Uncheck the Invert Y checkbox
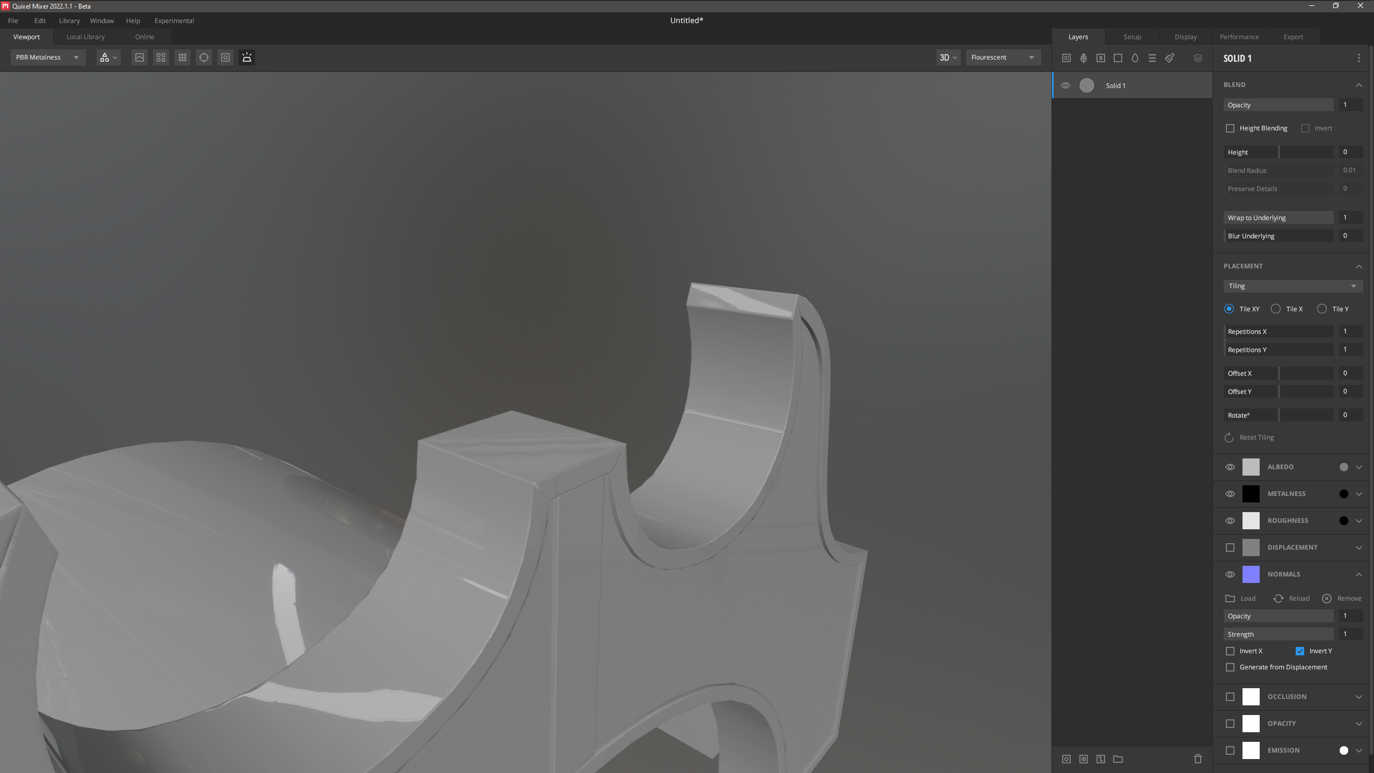Viewport: 1374px width, 773px height. tap(1300, 651)
